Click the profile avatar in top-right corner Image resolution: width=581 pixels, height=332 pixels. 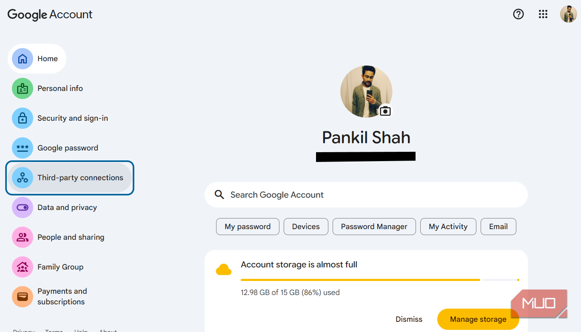coord(568,14)
